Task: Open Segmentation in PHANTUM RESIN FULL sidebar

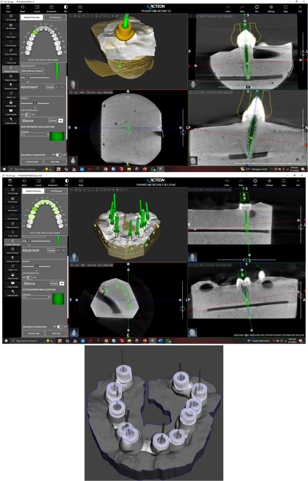Action: 12,293
